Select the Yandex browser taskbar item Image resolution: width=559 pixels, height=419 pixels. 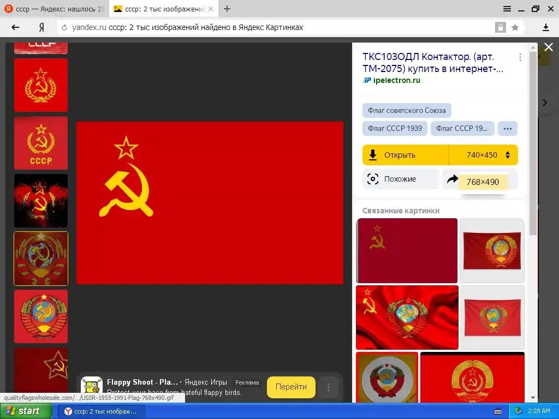coord(101,411)
